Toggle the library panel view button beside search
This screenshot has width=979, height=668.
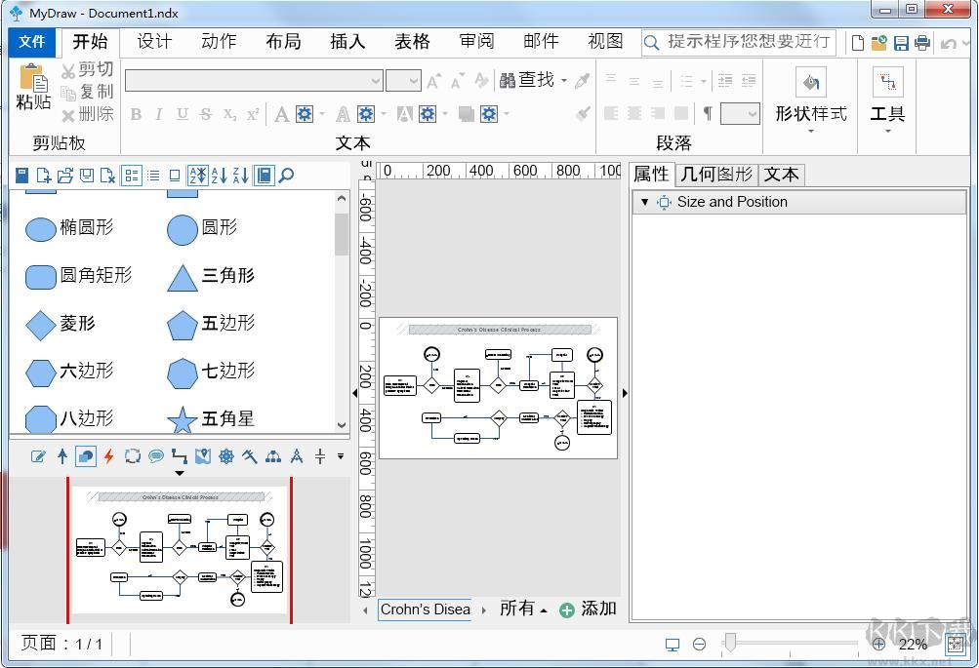(x=264, y=176)
